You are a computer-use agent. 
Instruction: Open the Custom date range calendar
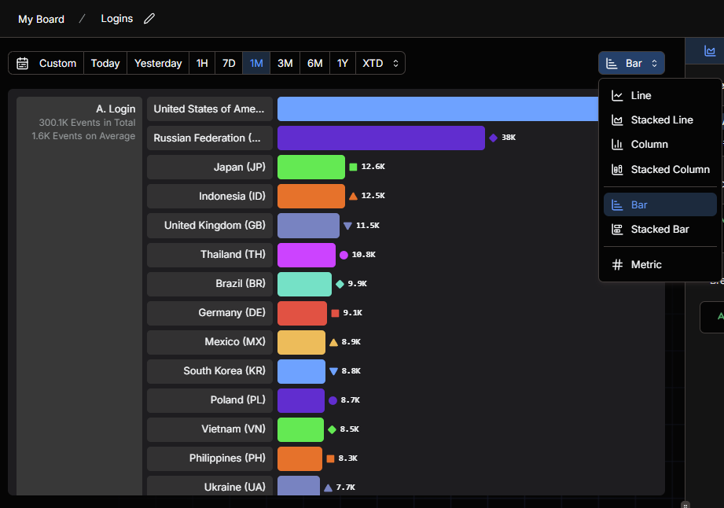tap(46, 63)
